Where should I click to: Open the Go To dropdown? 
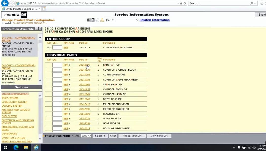click(122, 20)
